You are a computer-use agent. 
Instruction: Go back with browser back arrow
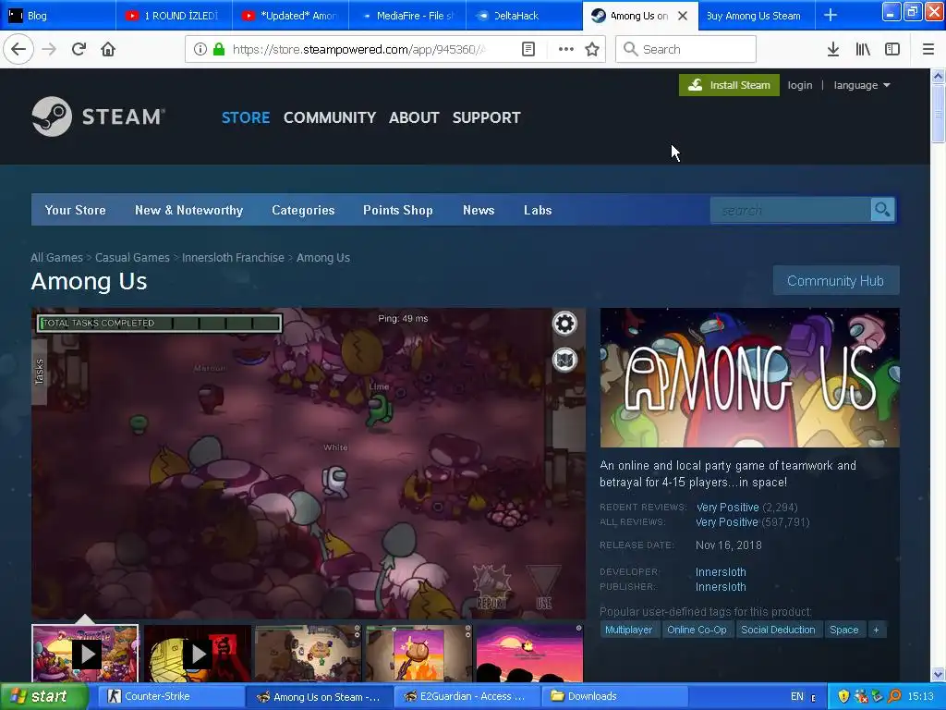18,49
